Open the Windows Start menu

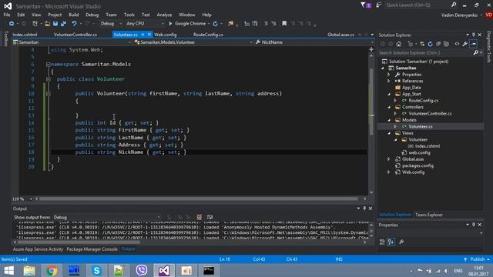click(8, 270)
